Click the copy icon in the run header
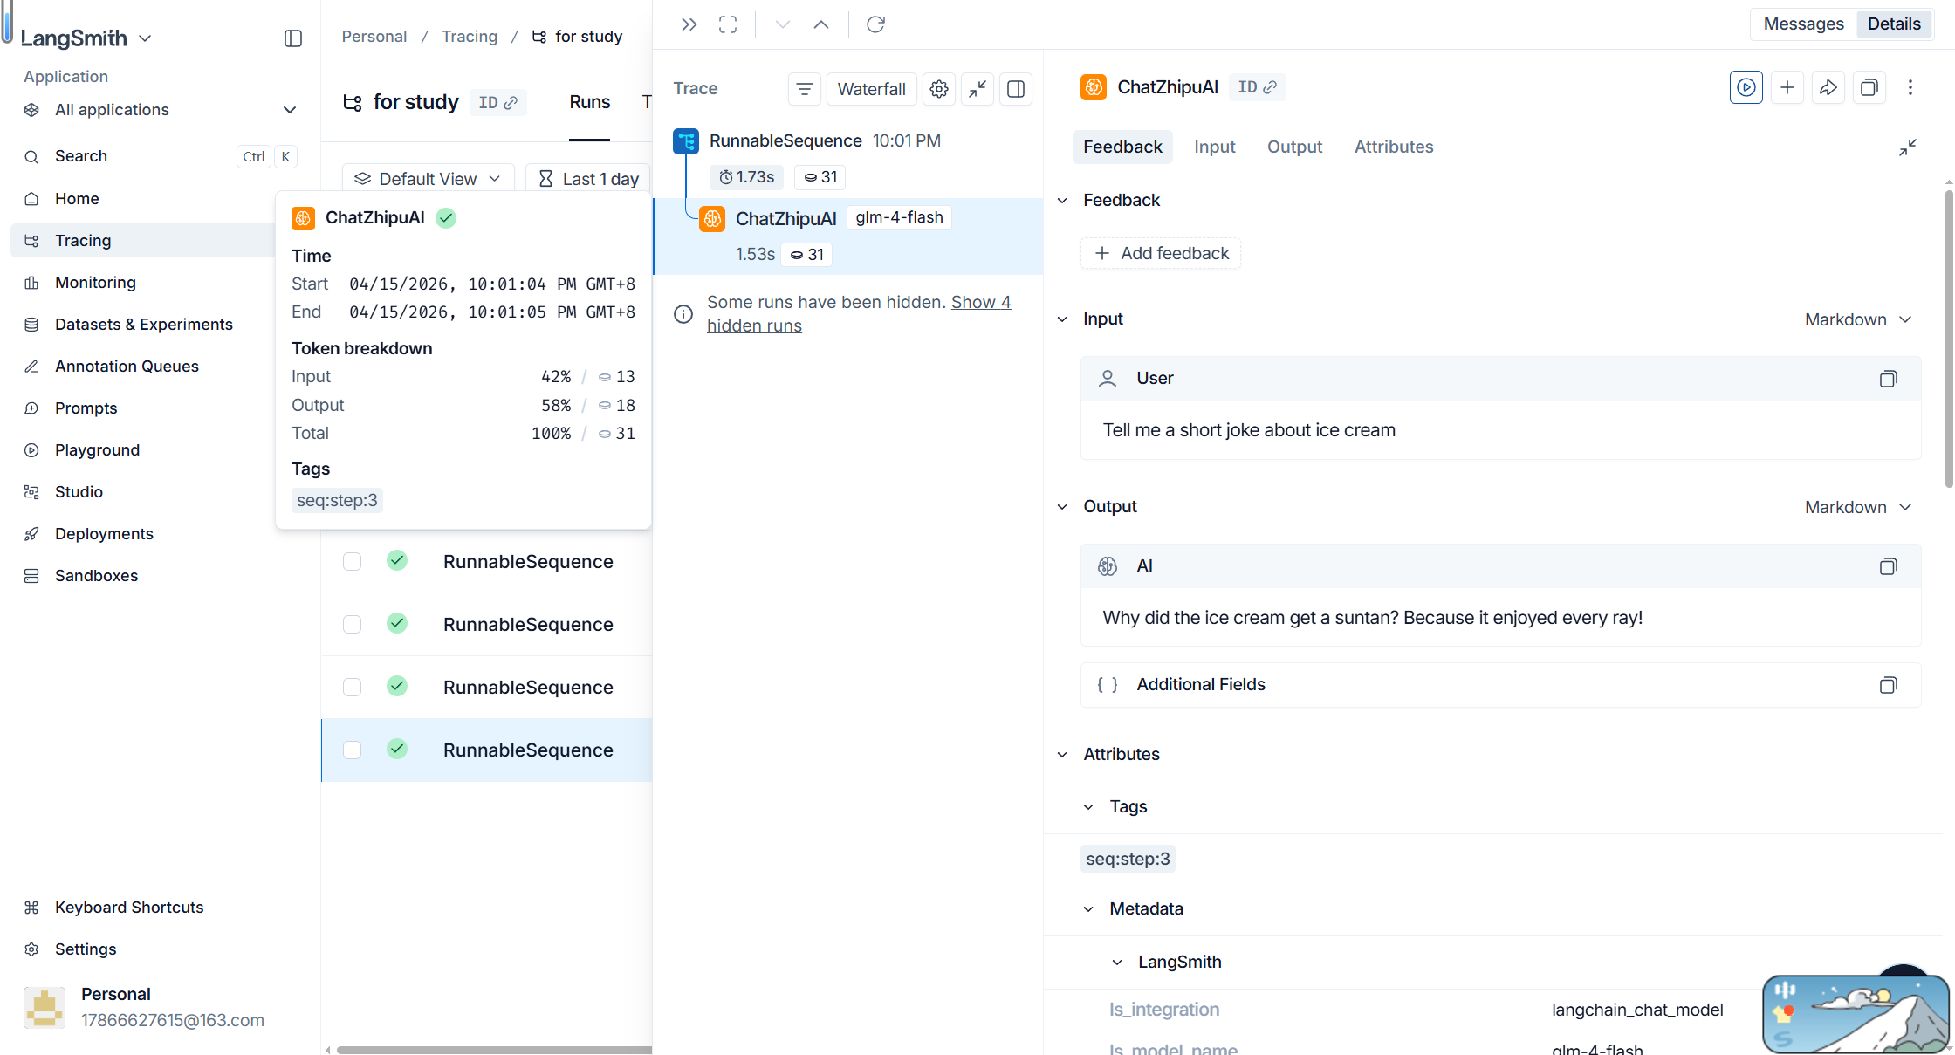The width and height of the screenshot is (1955, 1055). pyautogui.click(x=1869, y=87)
